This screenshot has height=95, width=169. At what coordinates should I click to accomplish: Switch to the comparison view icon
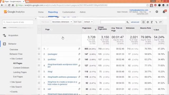click(x=156, y=22)
